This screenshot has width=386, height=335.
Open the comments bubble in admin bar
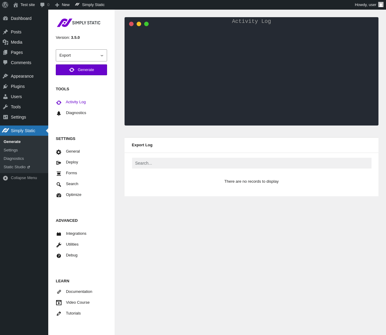click(x=45, y=5)
